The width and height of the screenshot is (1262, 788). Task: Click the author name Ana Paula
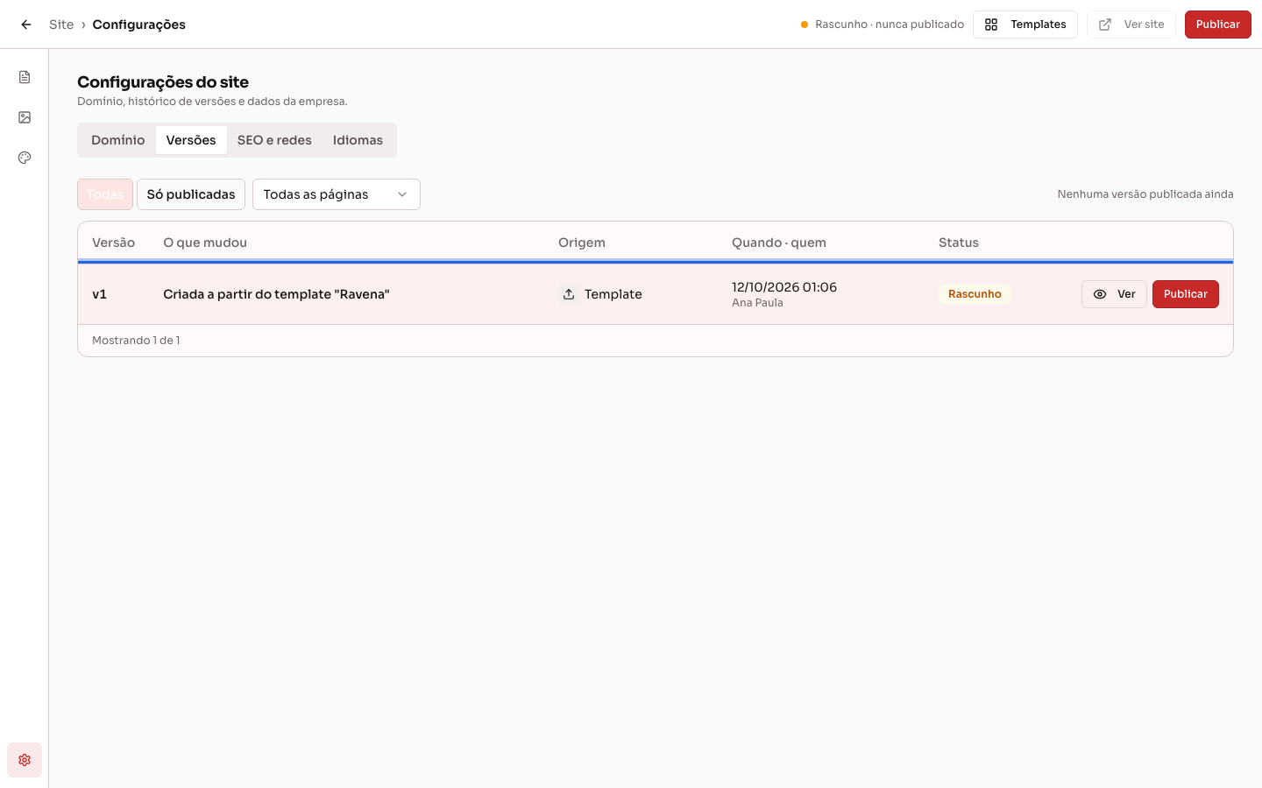pyautogui.click(x=757, y=303)
